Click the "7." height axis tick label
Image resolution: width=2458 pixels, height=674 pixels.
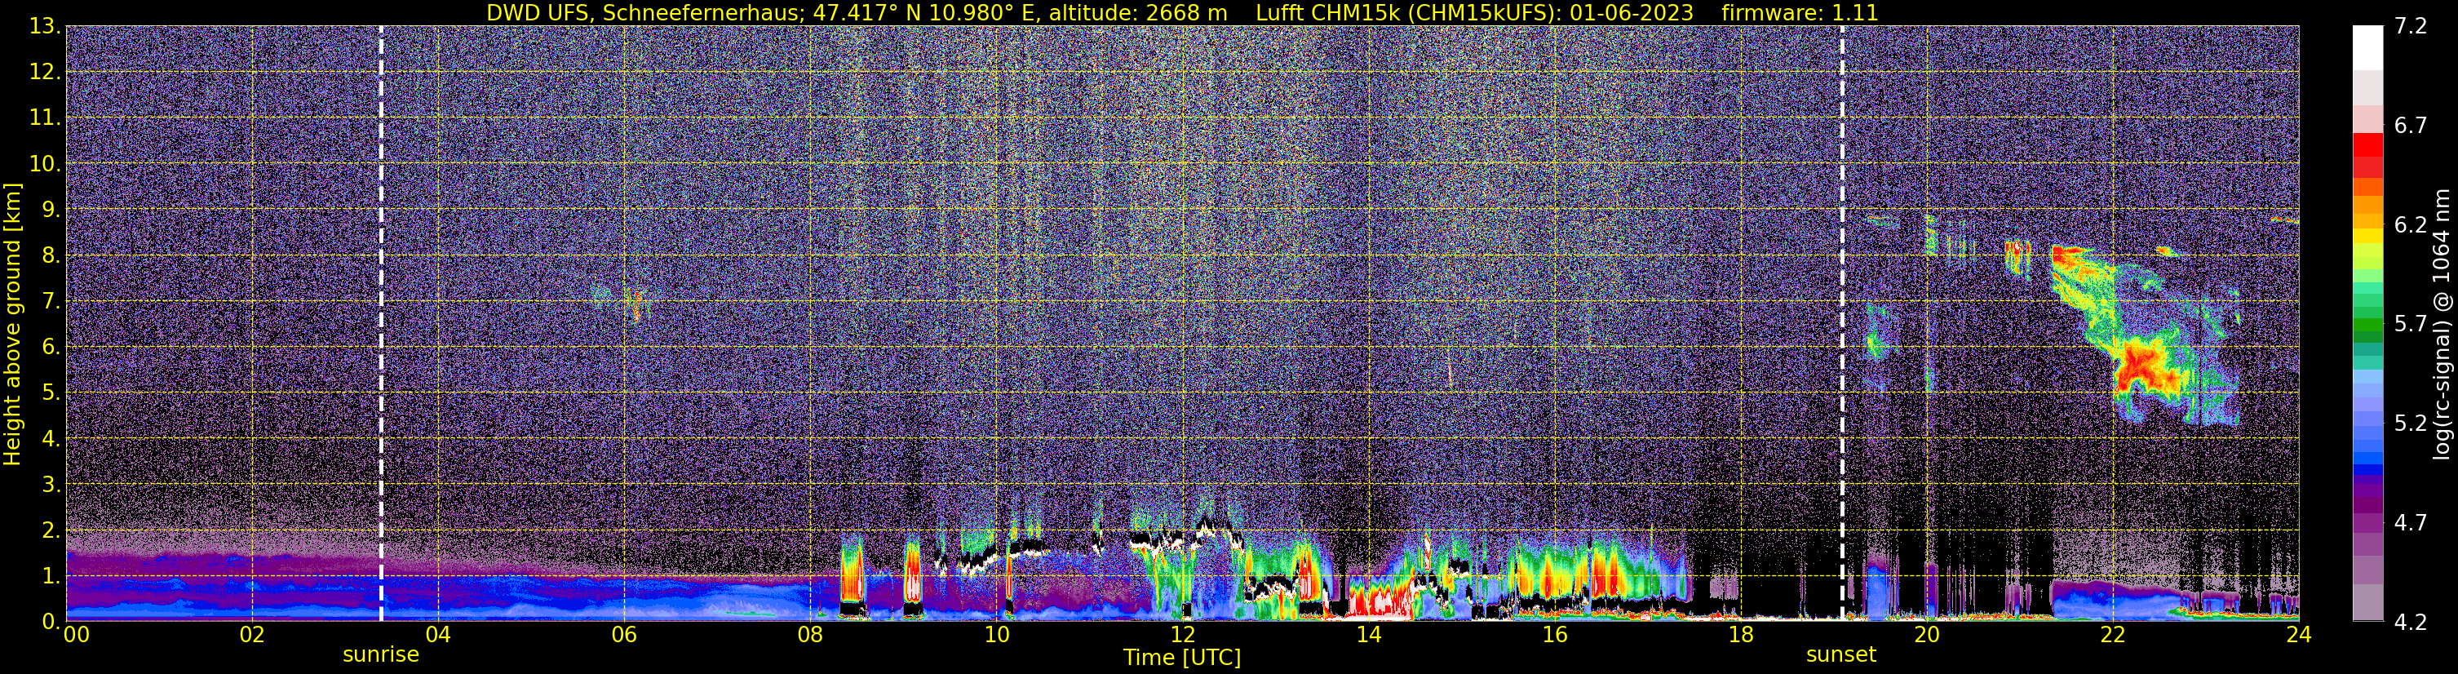tap(50, 302)
